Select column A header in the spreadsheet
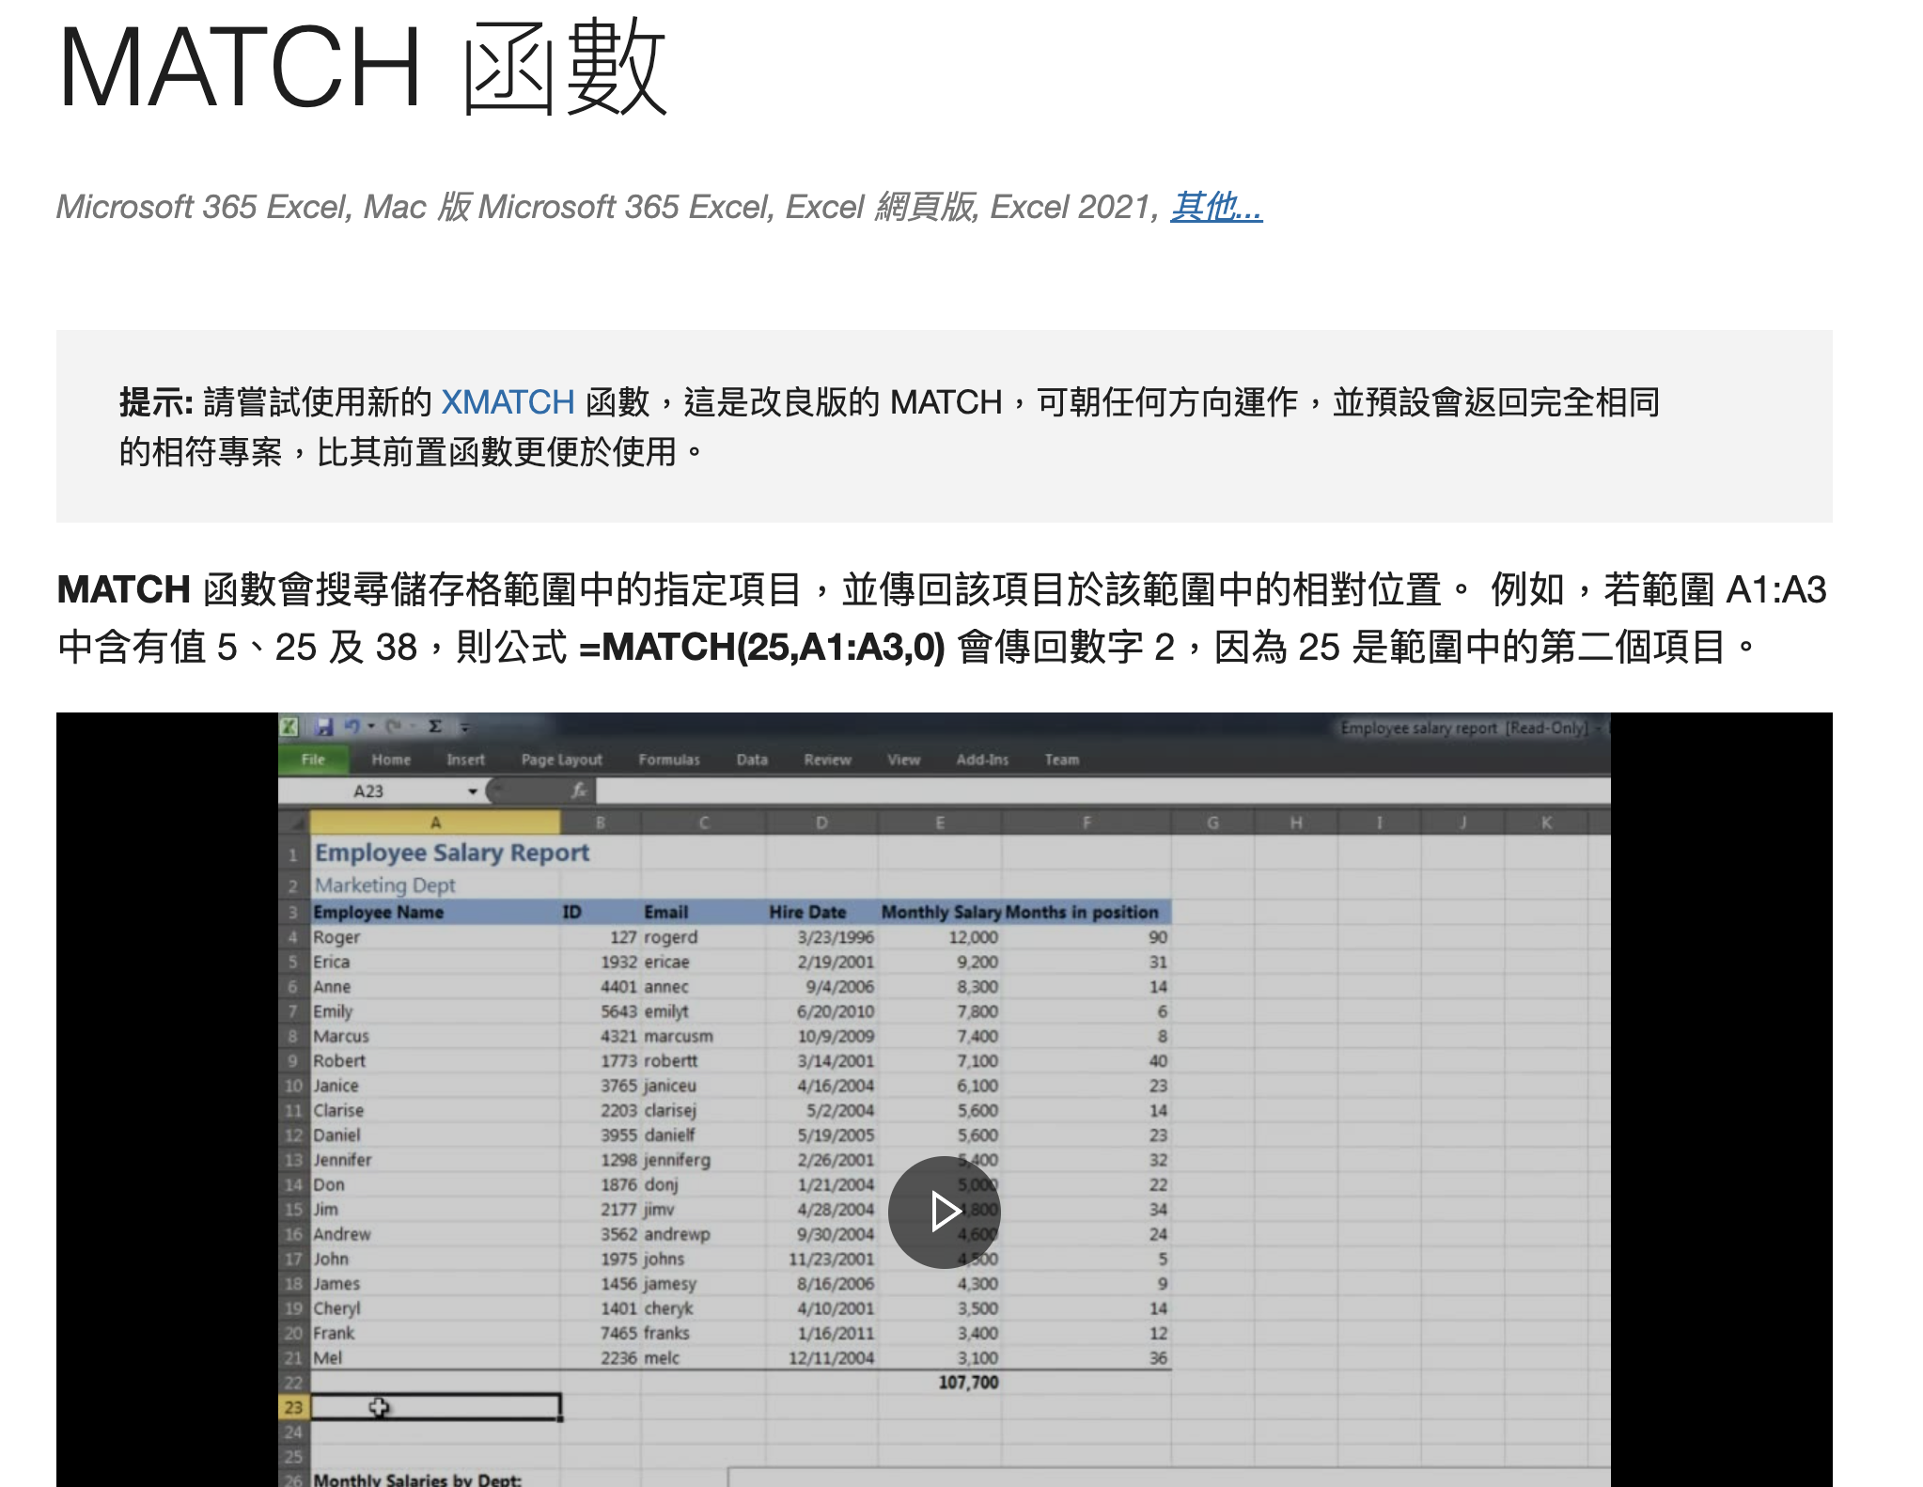Image resolution: width=1923 pixels, height=1487 pixels. [435, 823]
